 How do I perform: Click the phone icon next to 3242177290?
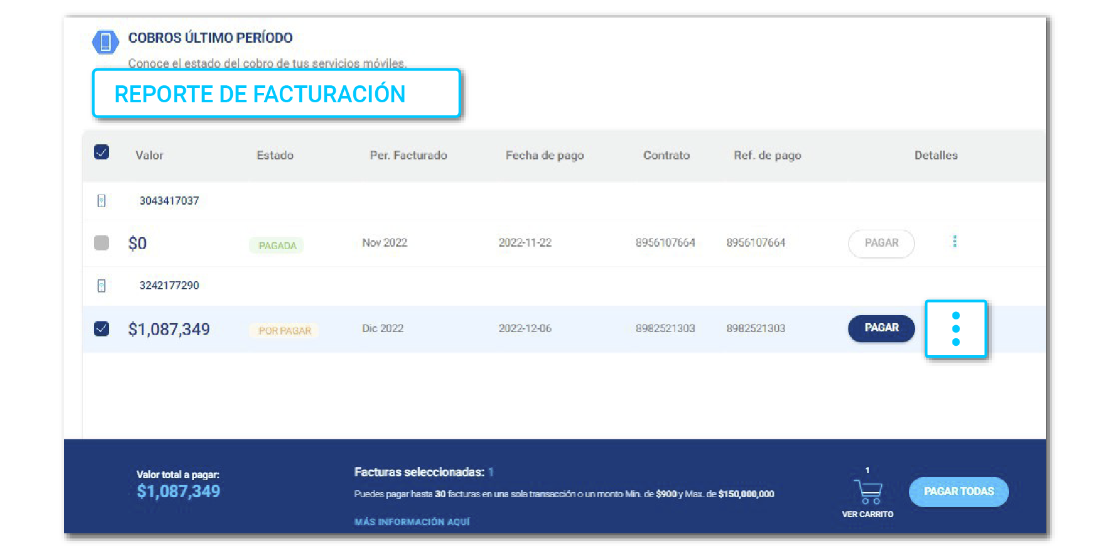[102, 286]
